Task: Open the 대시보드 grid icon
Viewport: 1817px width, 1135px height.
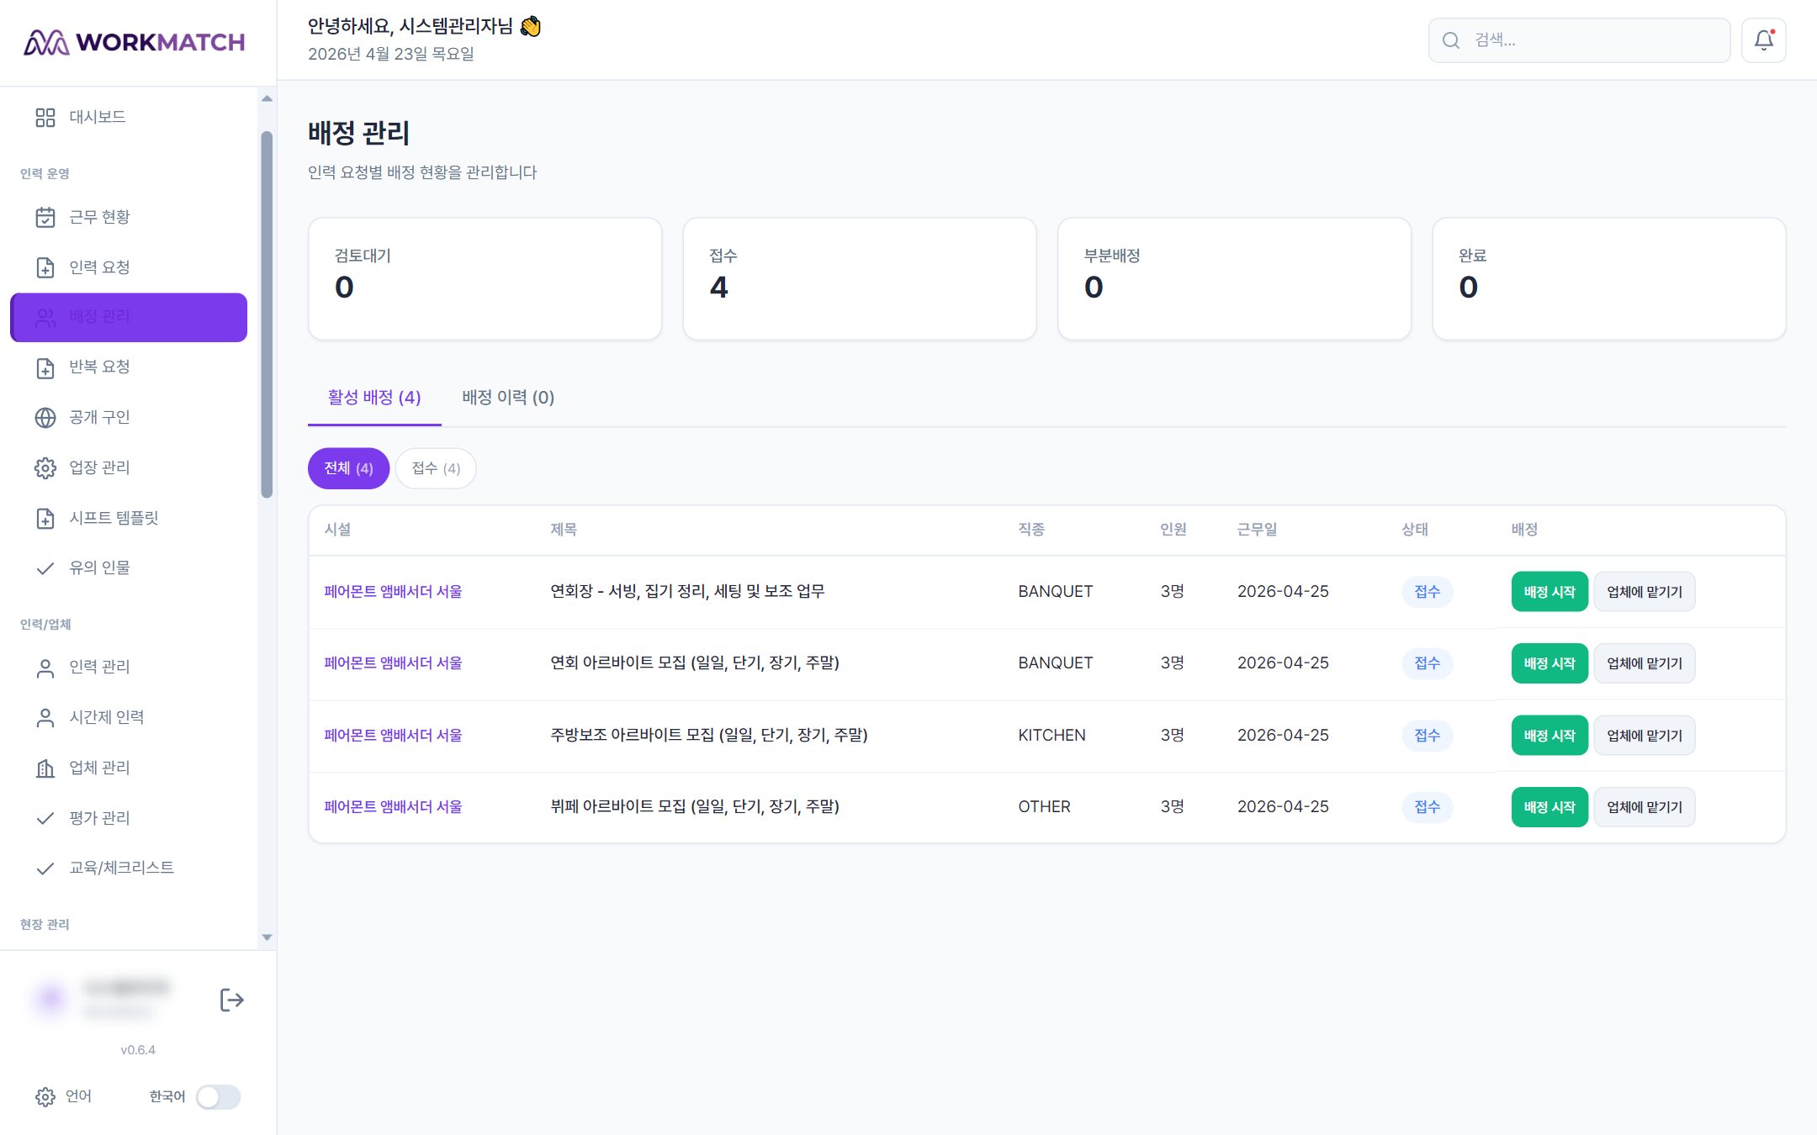Action: coord(45,117)
